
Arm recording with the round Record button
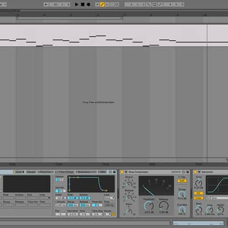coord(88,4)
